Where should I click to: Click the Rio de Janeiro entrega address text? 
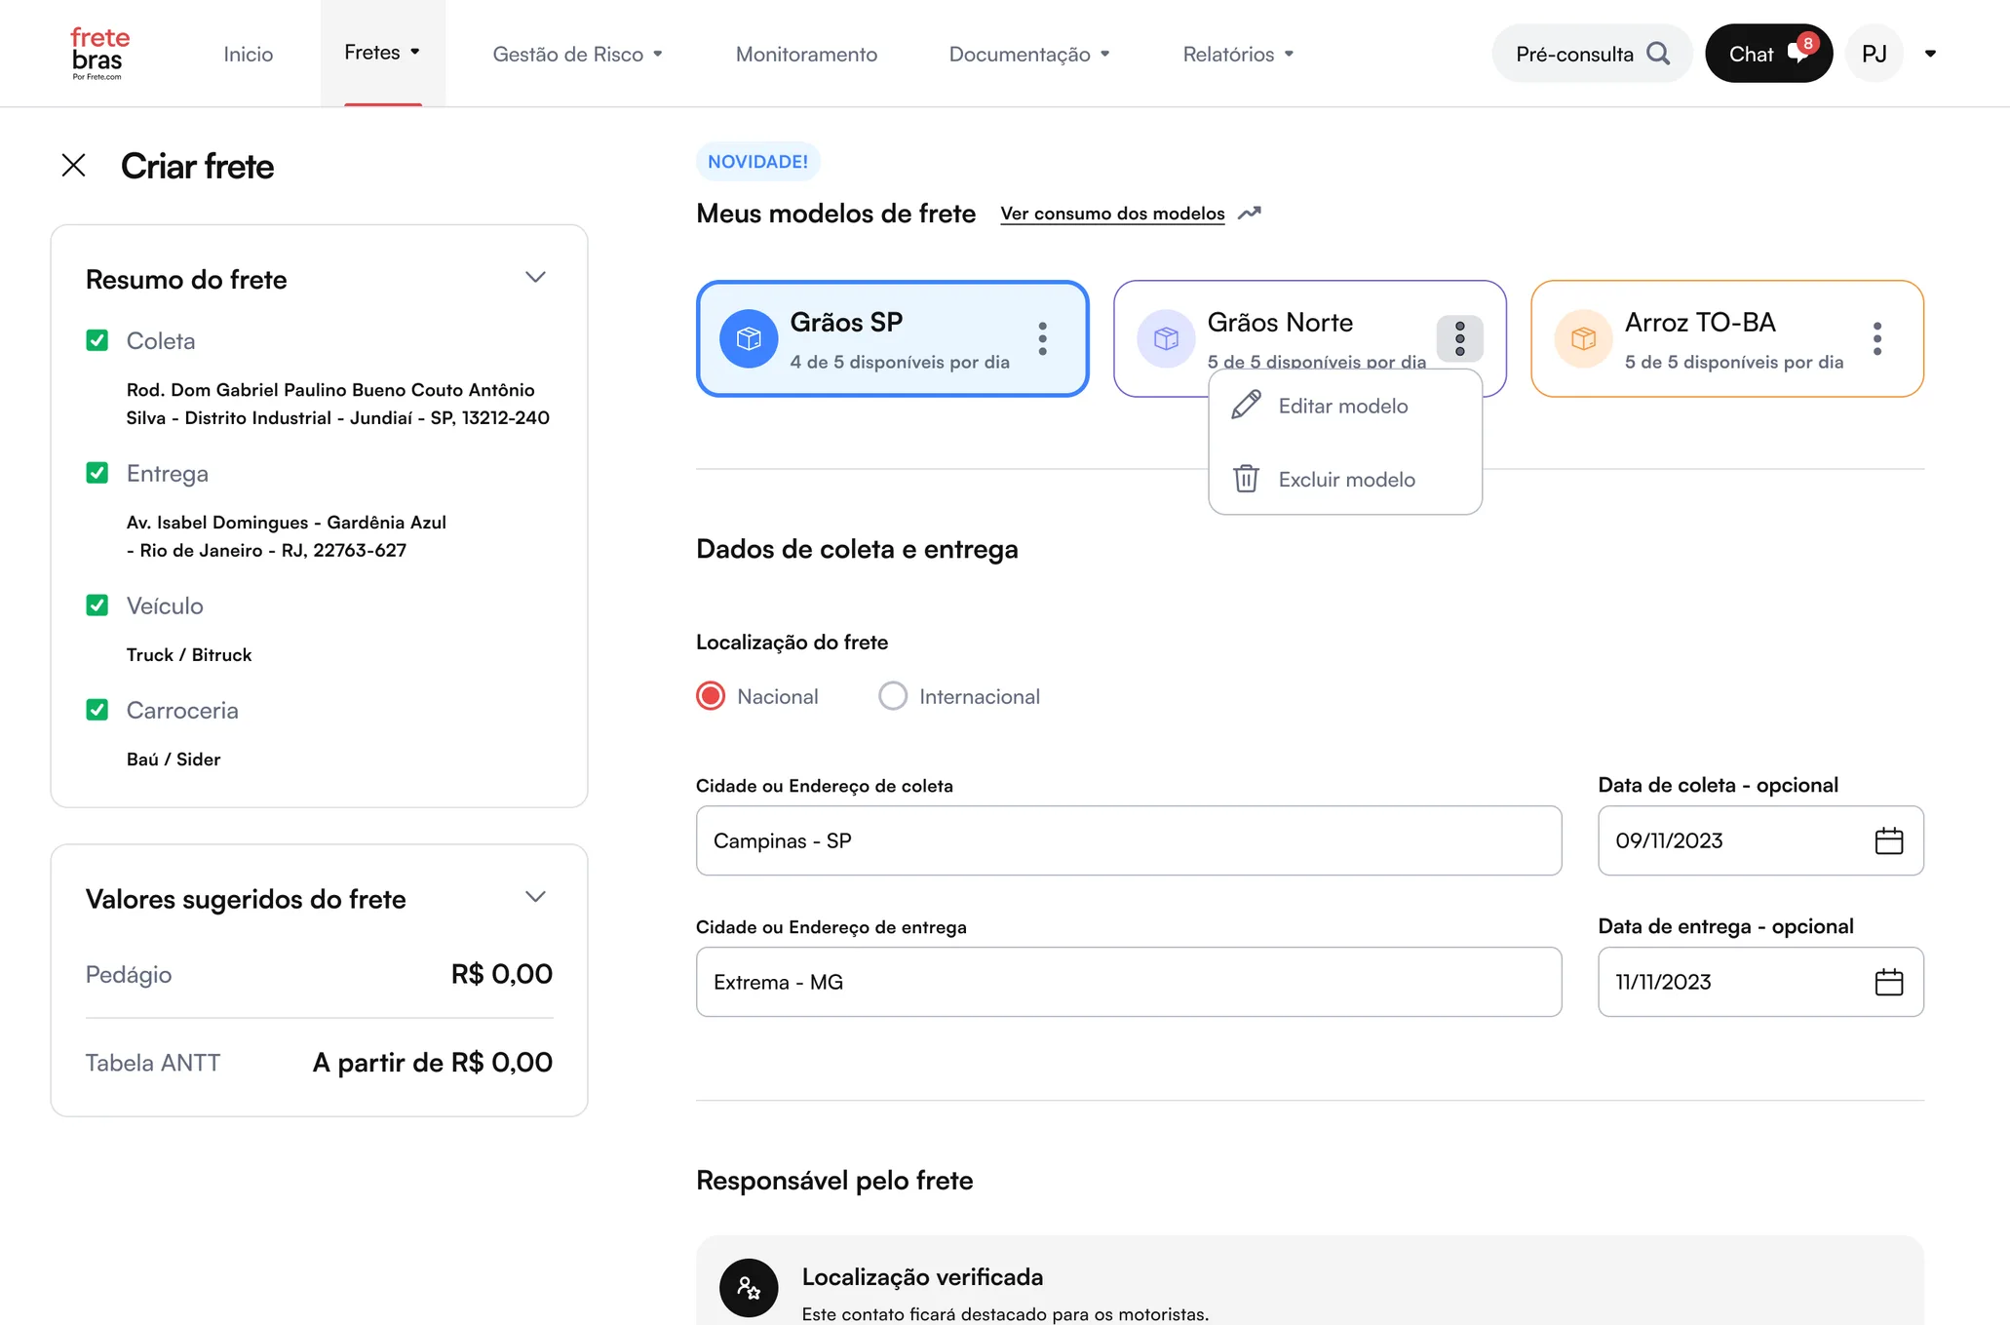tap(287, 536)
